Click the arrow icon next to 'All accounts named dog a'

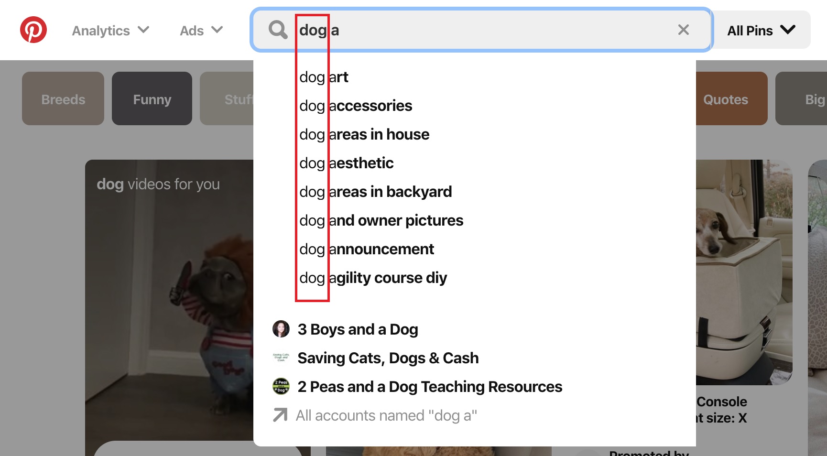(x=279, y=415)
